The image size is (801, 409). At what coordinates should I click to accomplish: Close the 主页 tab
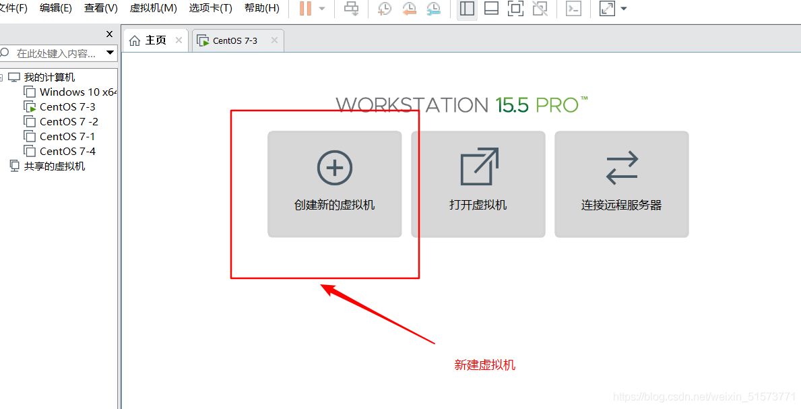tap(179, 40)
